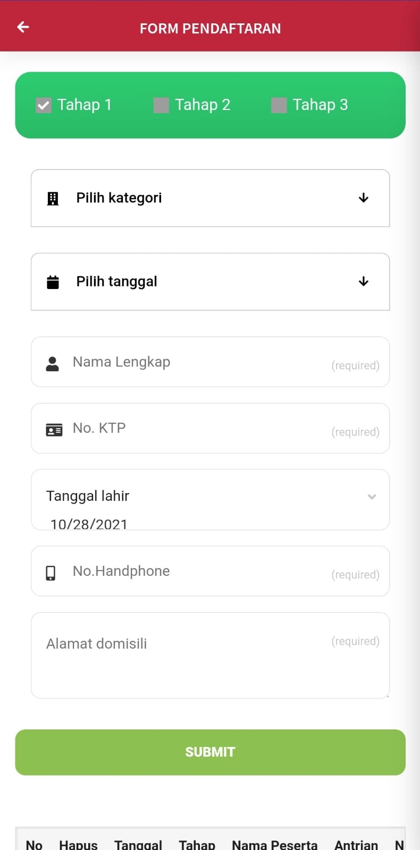Viewport: 420px width, 850px height.
Task: Click the building icon beside Pilih kategori
Action: pyautogui.click(x=53, y=199)
